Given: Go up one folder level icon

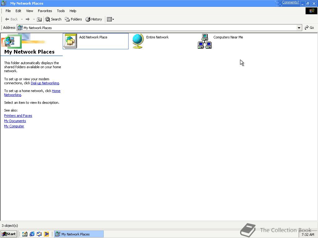Looking at the screenshot, I should [x=39, y=19].
